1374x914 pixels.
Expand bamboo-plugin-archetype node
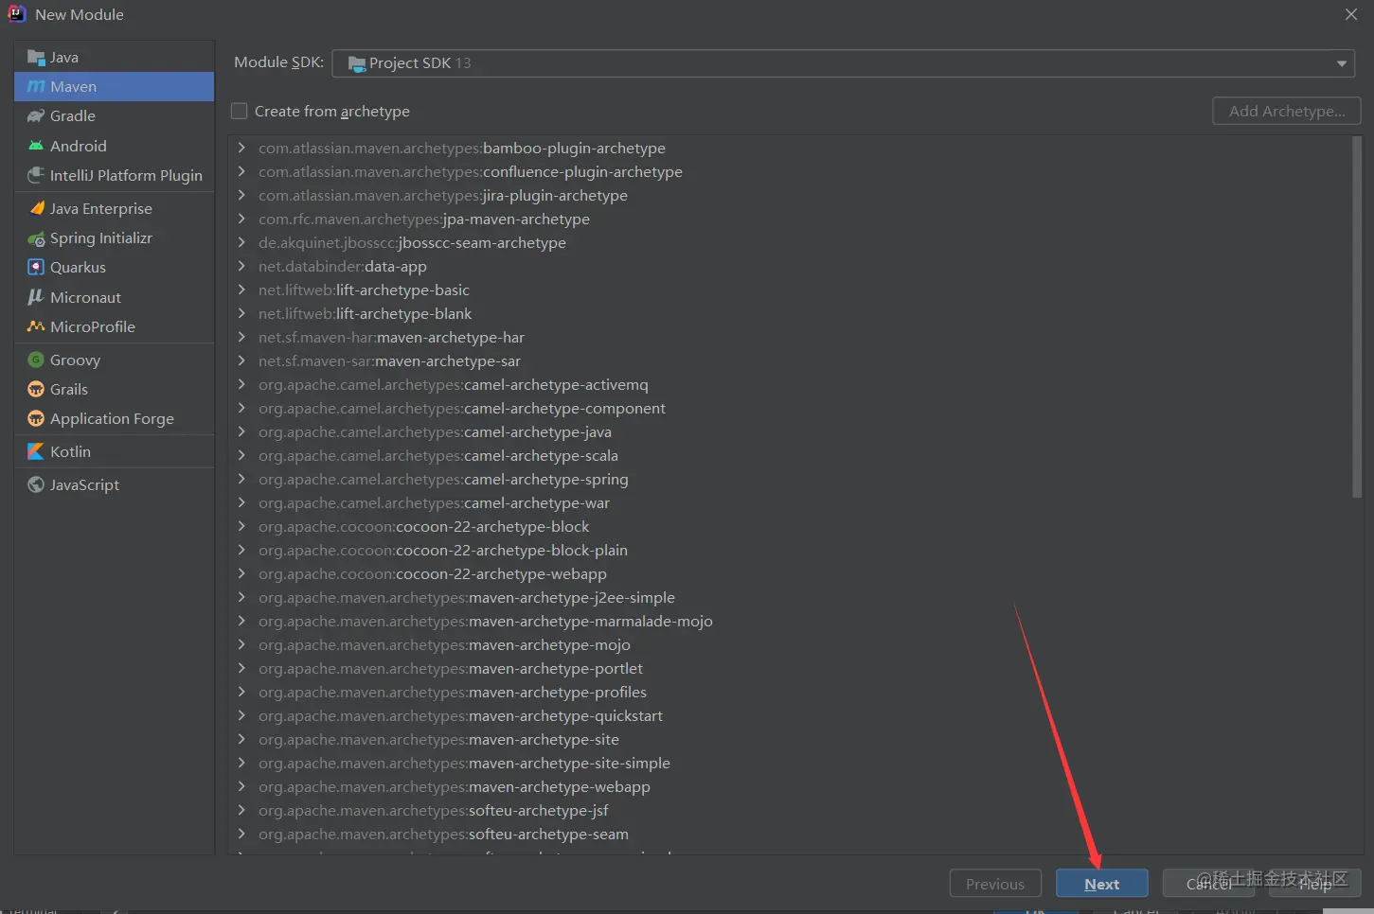coord(242,148)
